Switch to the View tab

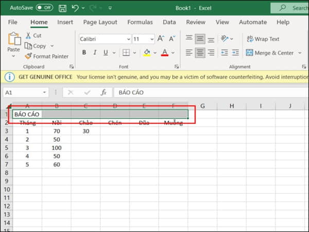tap(222, 22)
